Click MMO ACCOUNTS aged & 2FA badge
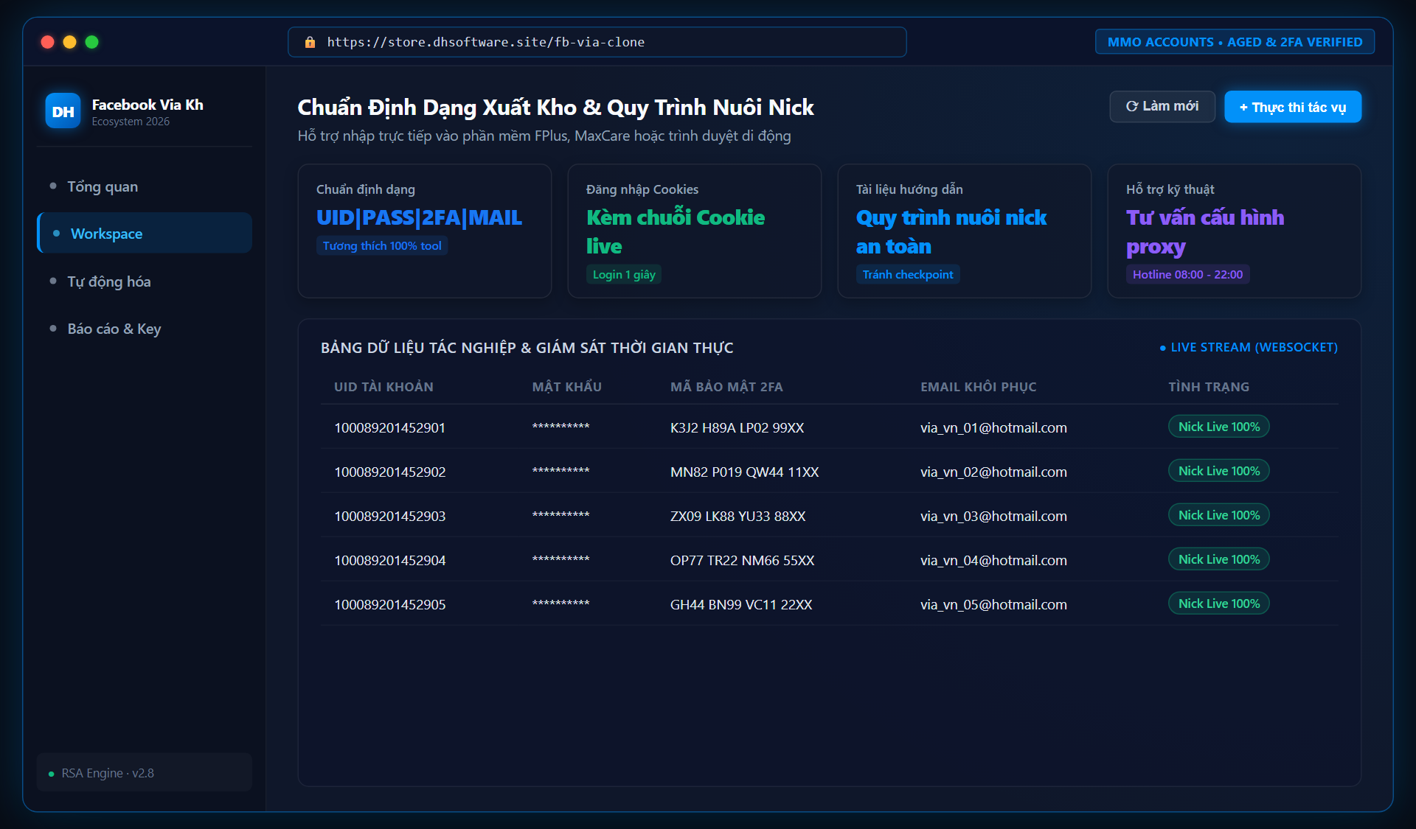Image resolution: width=1416 pixels, height=829 pixels. point(1235,42)
